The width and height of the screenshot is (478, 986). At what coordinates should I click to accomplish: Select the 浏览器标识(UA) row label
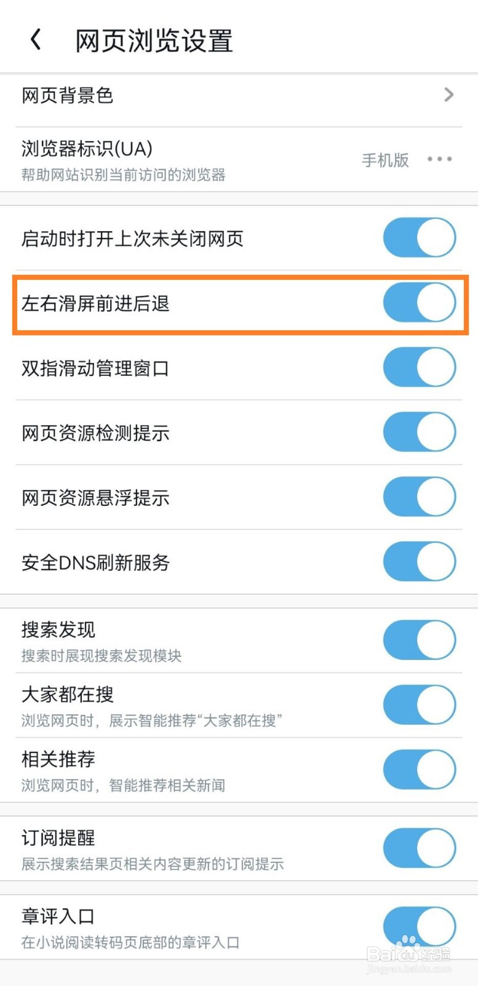tap(87, 149)
